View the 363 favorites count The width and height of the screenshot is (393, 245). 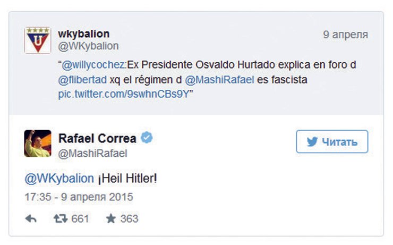coord(129,219)
